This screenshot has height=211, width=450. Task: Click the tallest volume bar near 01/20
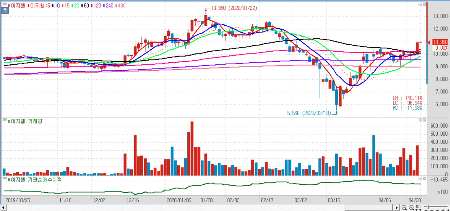click(192, 148)
